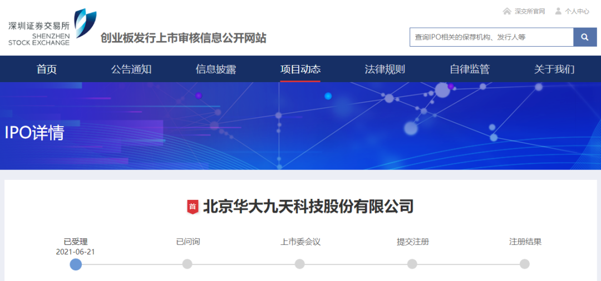Screen dimensions: 601x281
Task: Click the magnifier search button
Action: point(585,37)
